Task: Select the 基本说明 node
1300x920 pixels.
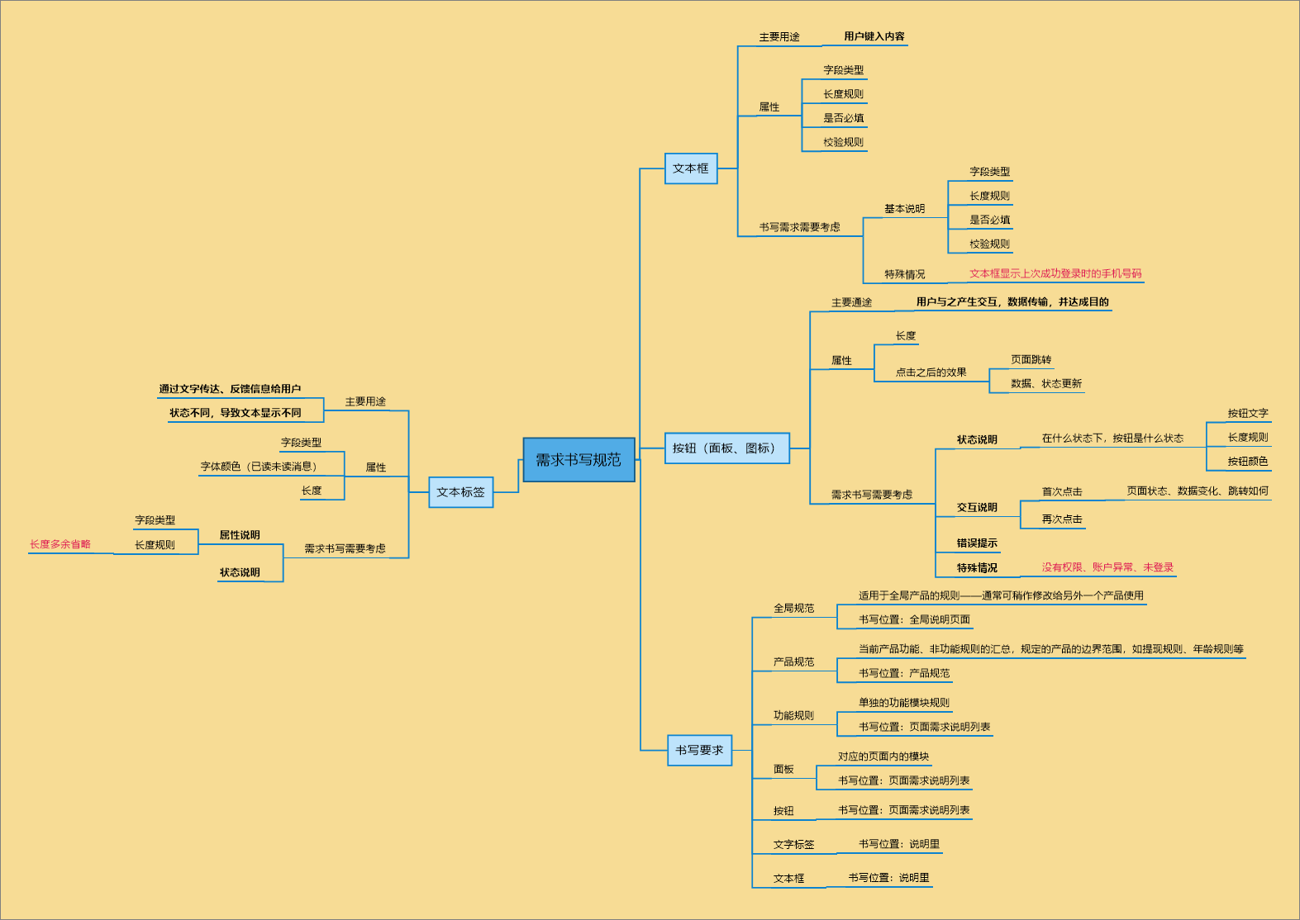Action: pyautogui.click(x=904, y=209)
